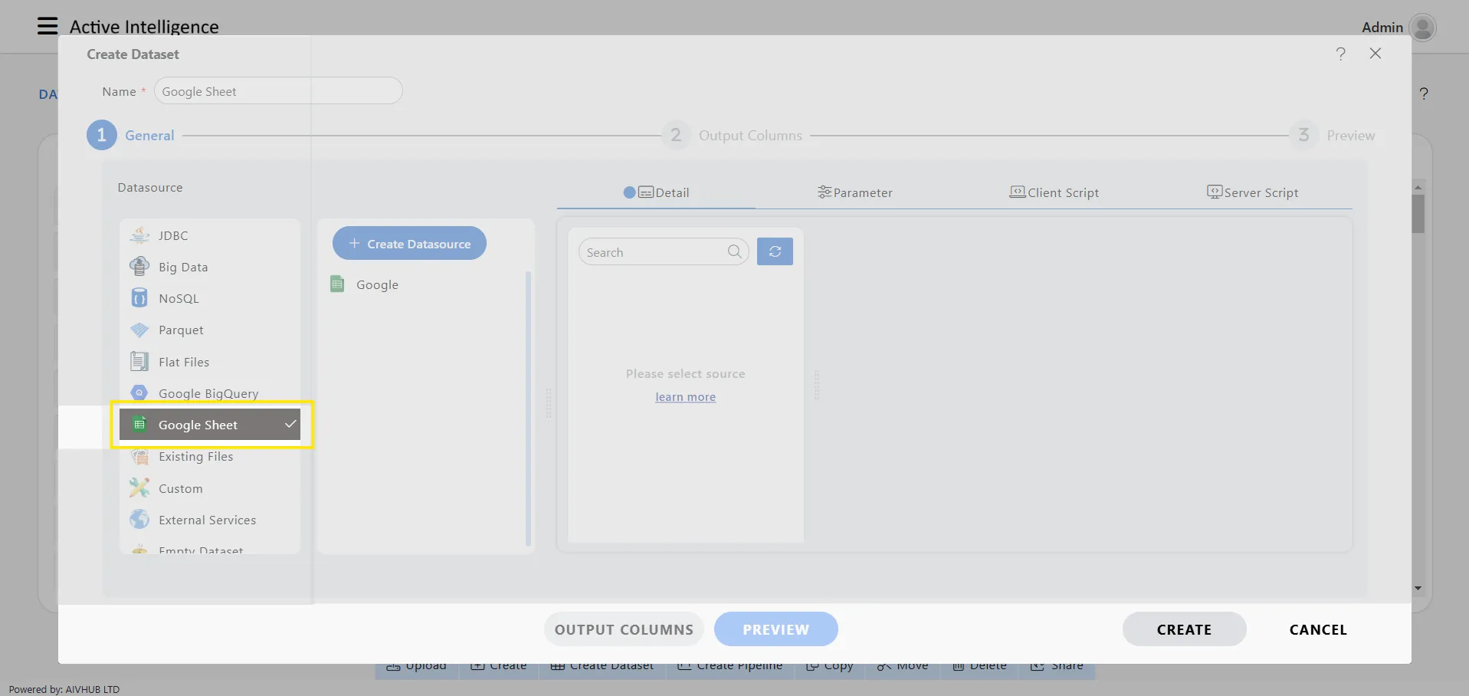
Task: Click the CANCEL button
Action: (x=1318, y=629)
